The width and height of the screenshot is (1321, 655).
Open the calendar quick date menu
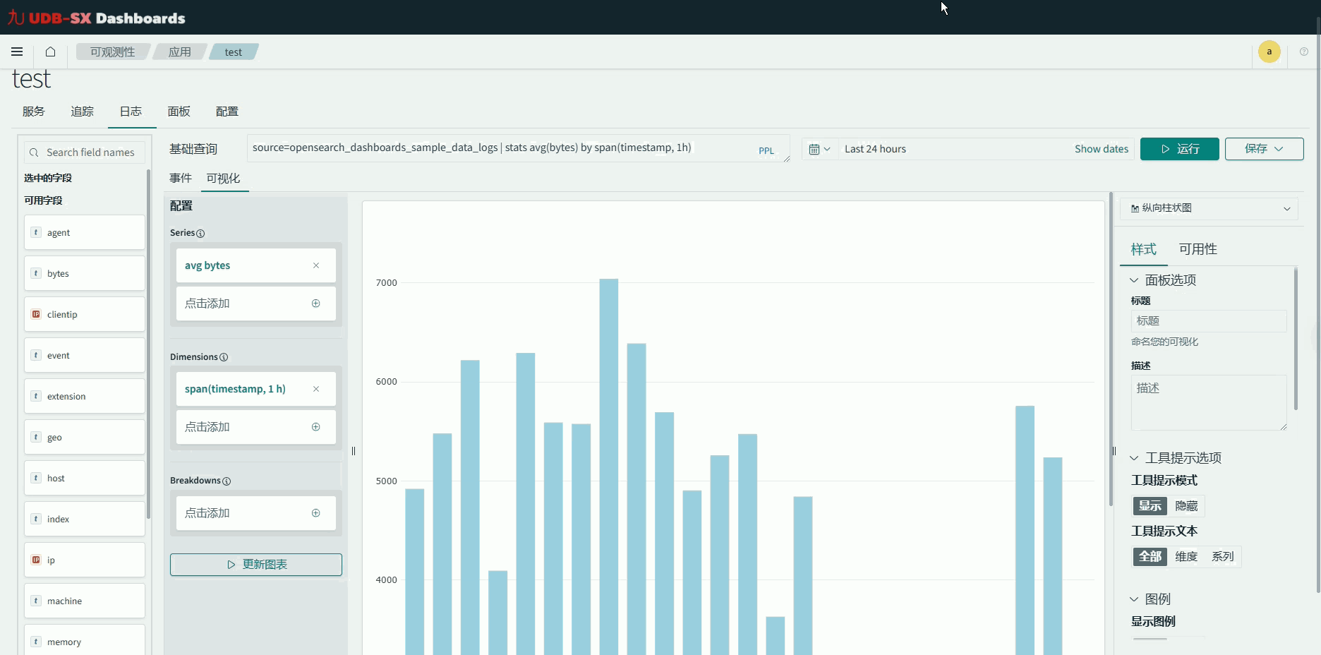click(819, 149)
